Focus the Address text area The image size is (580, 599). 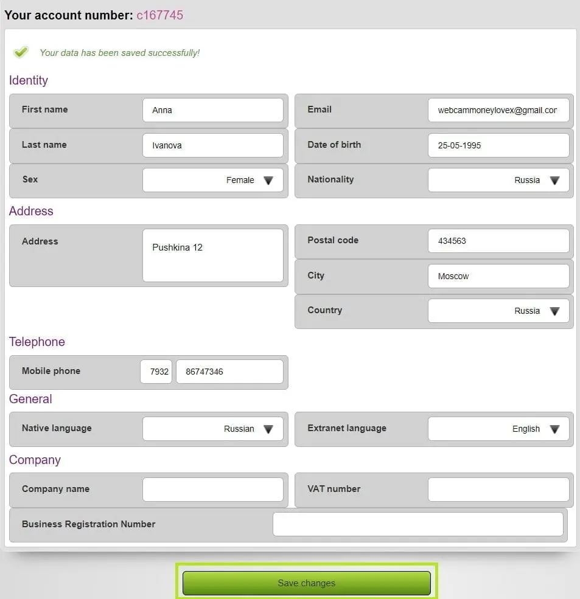pos(212,255)
